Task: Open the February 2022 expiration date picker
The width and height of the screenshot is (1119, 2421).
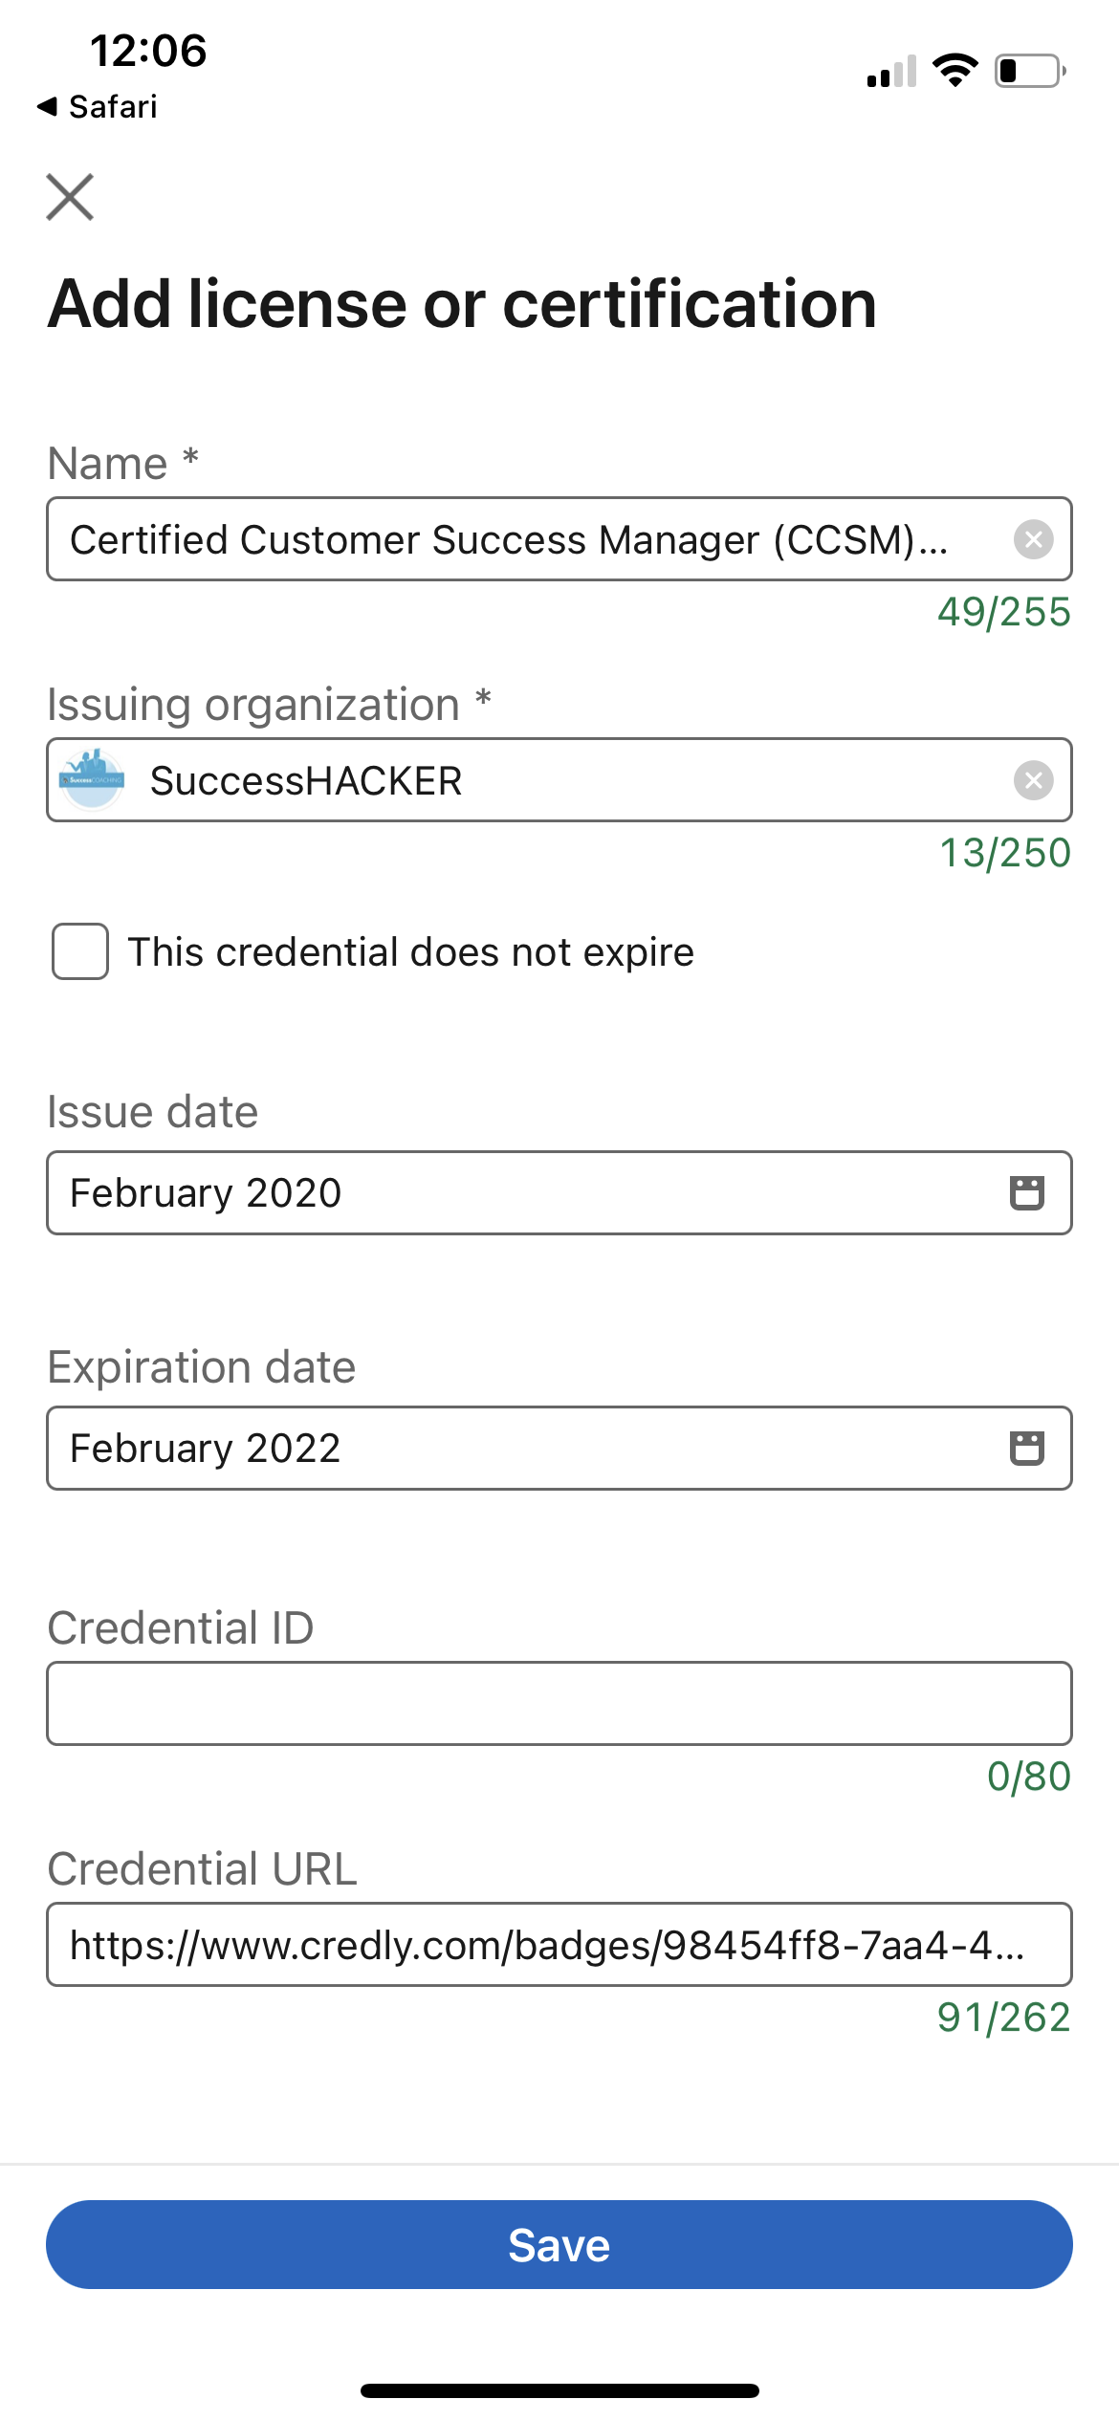Action: 559,1448
